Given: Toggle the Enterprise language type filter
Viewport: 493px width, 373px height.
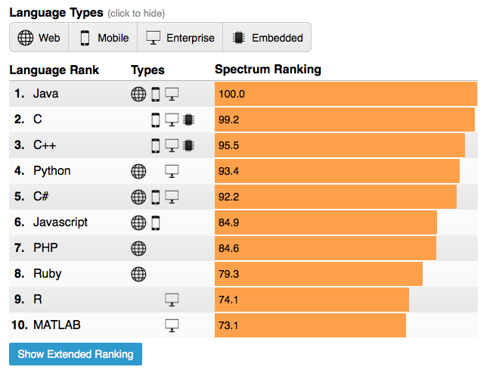Looking at the screenshot, I should (x=180, y=37).
